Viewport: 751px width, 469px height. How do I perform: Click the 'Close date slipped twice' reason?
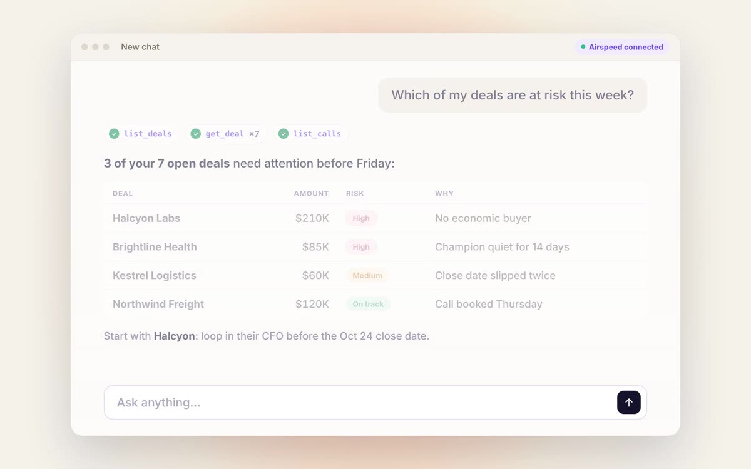click(x=495, y=276)
